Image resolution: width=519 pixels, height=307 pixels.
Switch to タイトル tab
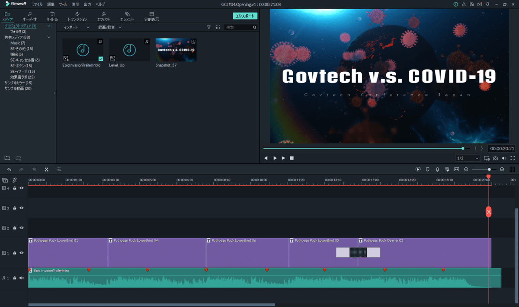tap(52, 16)
